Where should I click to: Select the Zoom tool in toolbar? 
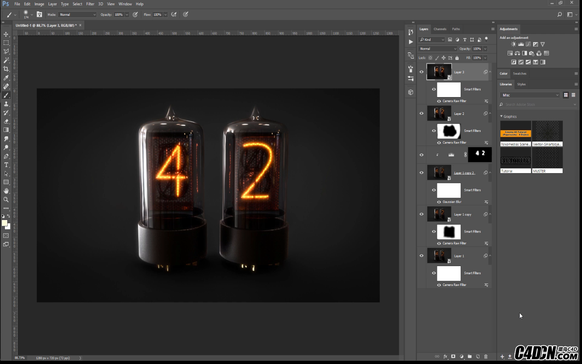click(6, 199)
